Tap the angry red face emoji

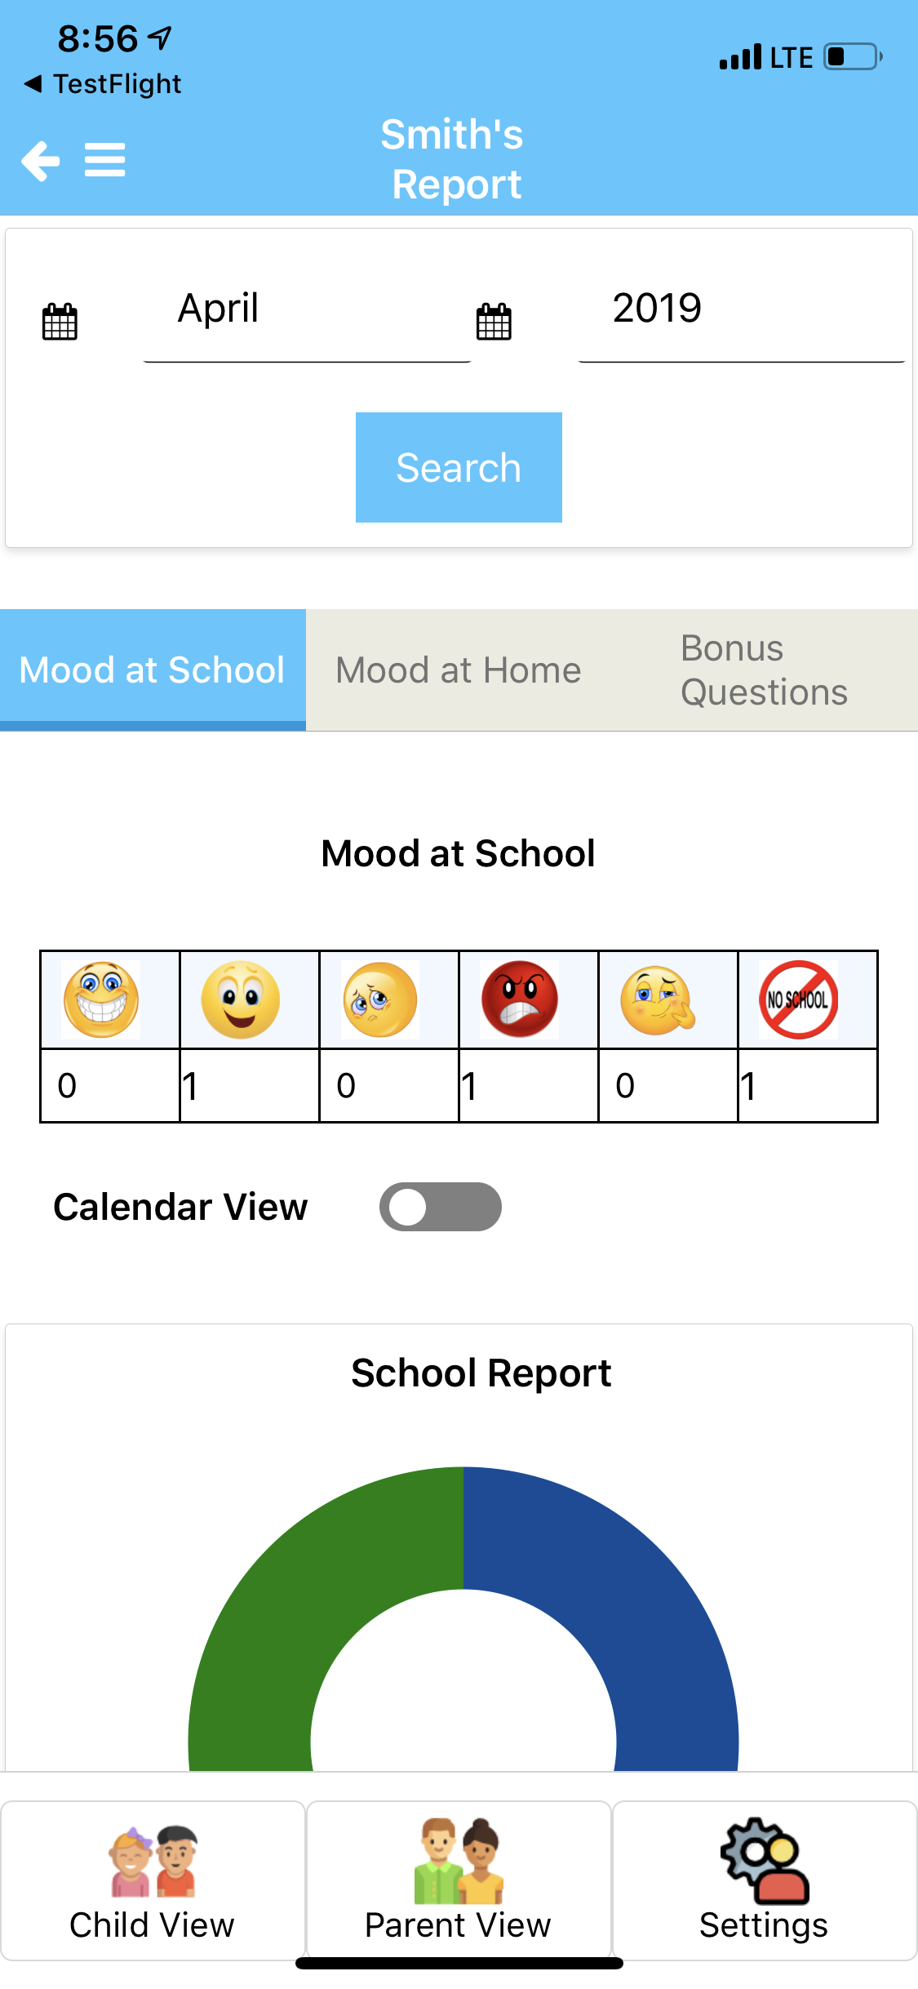[520, 999]
